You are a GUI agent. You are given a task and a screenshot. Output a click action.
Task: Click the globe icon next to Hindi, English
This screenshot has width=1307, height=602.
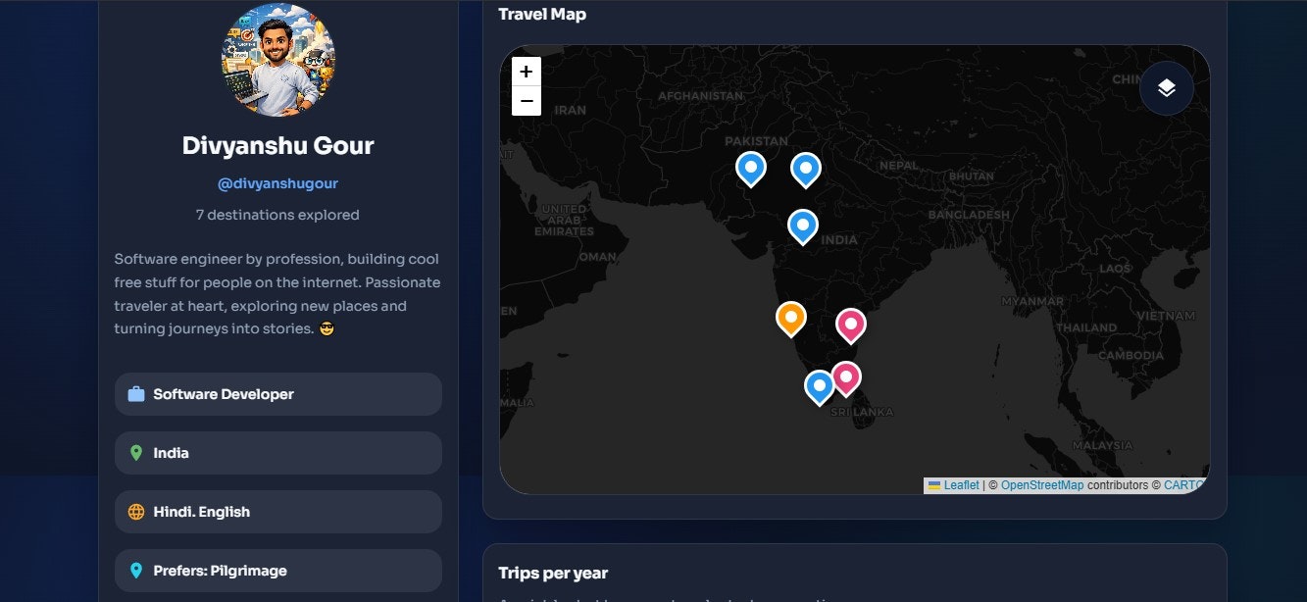point(136,511)
